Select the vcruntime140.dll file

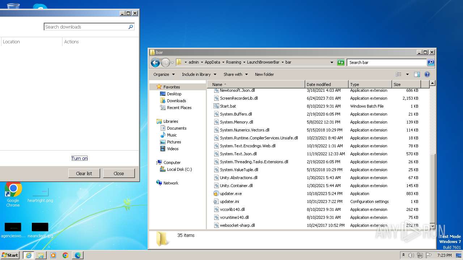[x=234, y=217]
